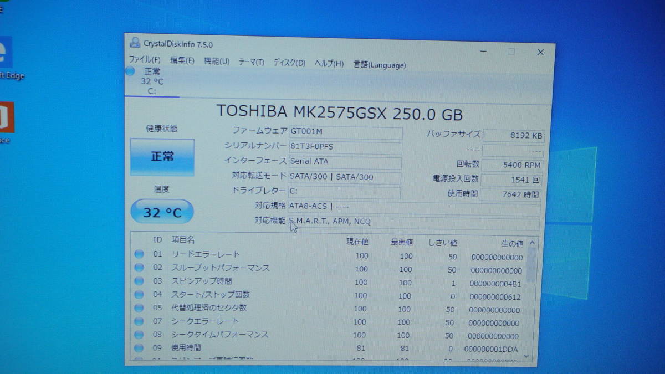Click the firmware field showing GT001M
The width and height of the screenshot is (665, 374).
tap(346, 132)
